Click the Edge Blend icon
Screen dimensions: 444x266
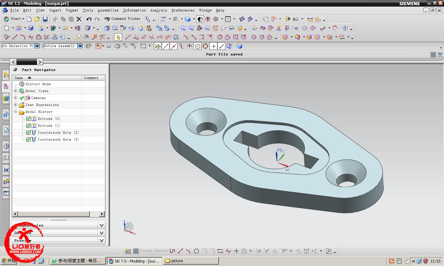[88, 28]
